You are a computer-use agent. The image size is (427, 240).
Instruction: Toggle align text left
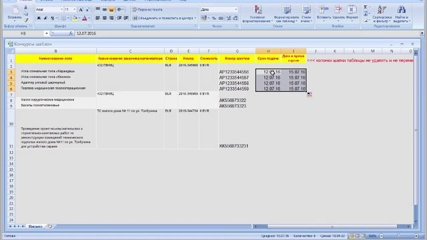98,18
